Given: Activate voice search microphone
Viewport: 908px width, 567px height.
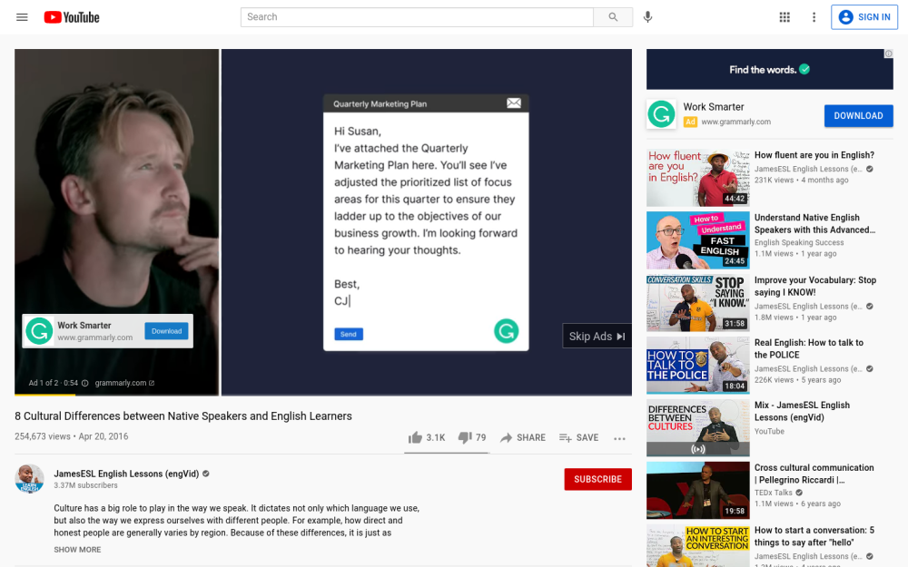Looking at the screenshot, I should pyautogui.click(x=647, y=17).
